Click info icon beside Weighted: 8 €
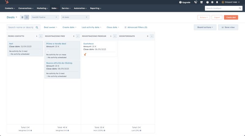The width and height of the screenshot is (245, 136). [68, 130]
